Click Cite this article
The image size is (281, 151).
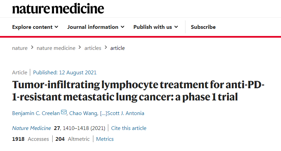[129, 128]
